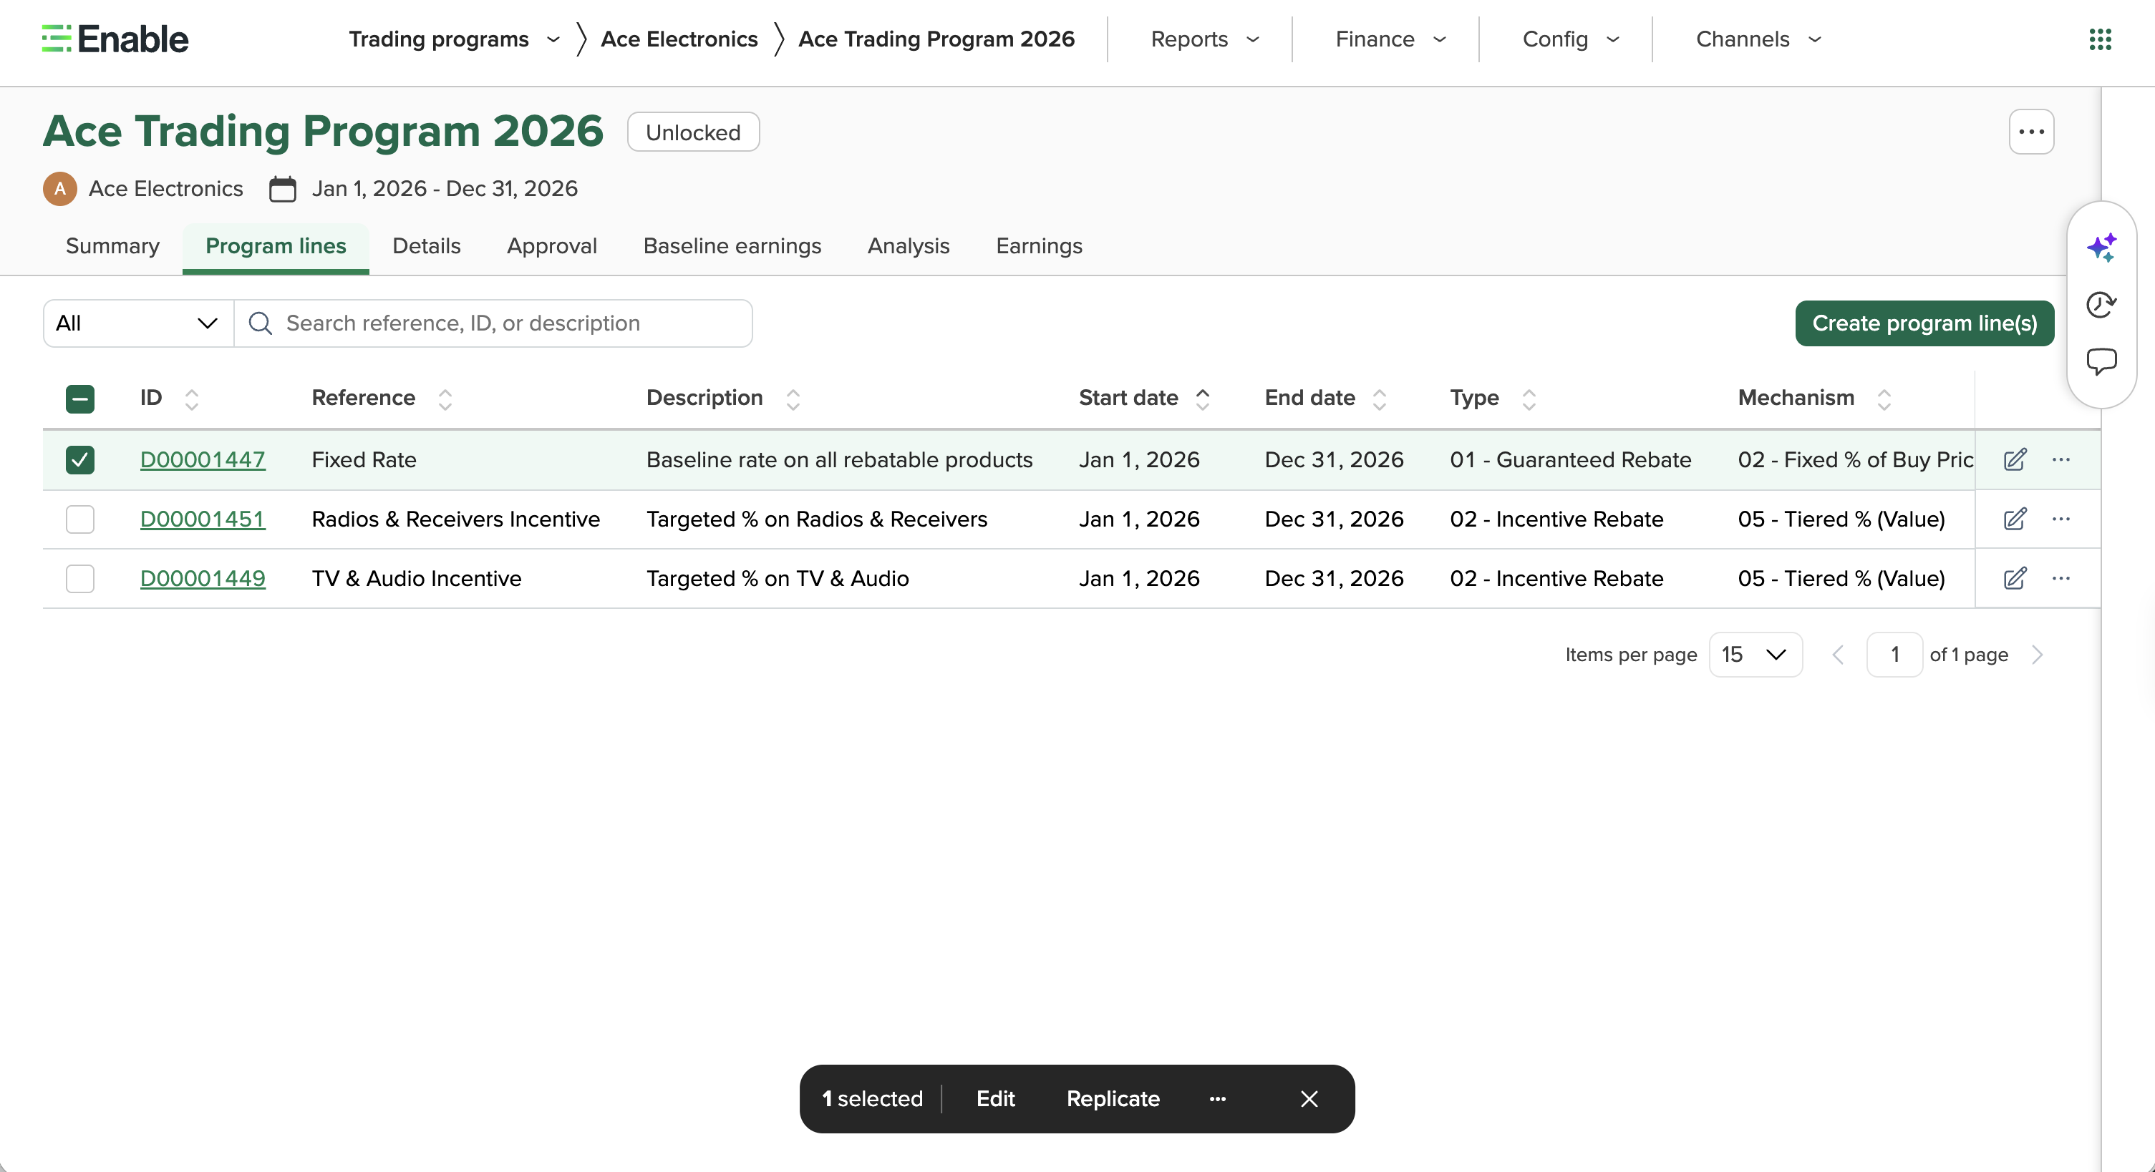Expand the Channels menu
This screenshot has width=2155, height=1172.
tap(1758, 39)
